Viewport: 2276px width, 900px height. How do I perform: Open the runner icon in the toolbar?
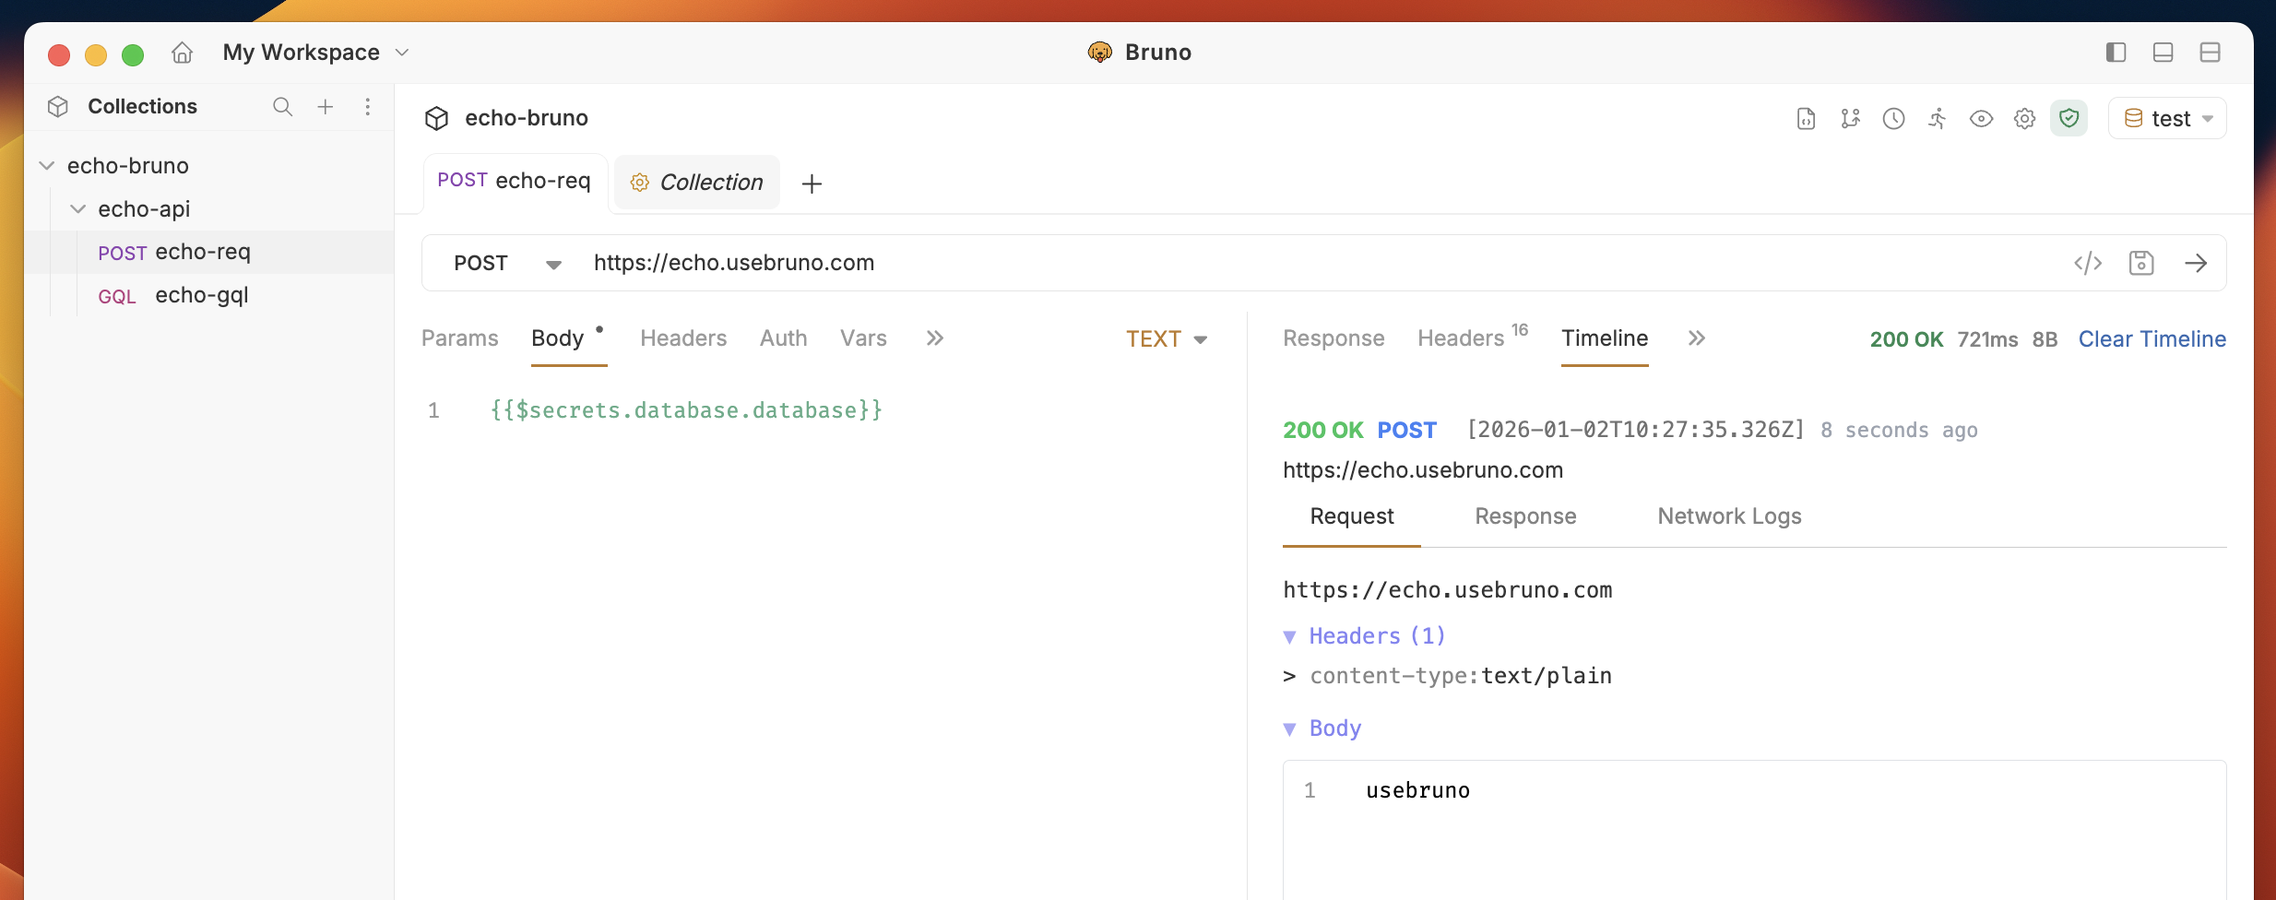[1938, 118]
